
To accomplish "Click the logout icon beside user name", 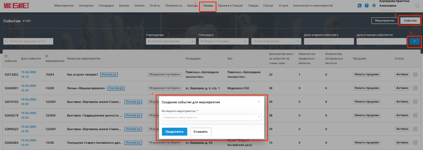I will [x=416, y=5].
